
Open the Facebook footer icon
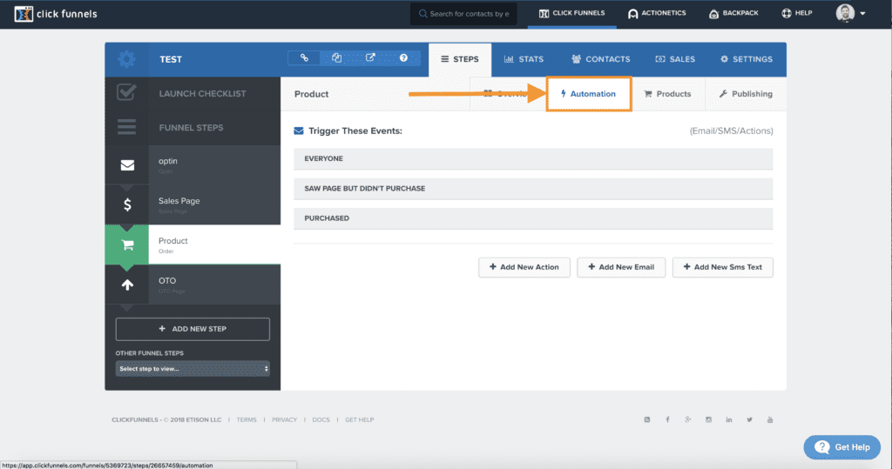667,419
